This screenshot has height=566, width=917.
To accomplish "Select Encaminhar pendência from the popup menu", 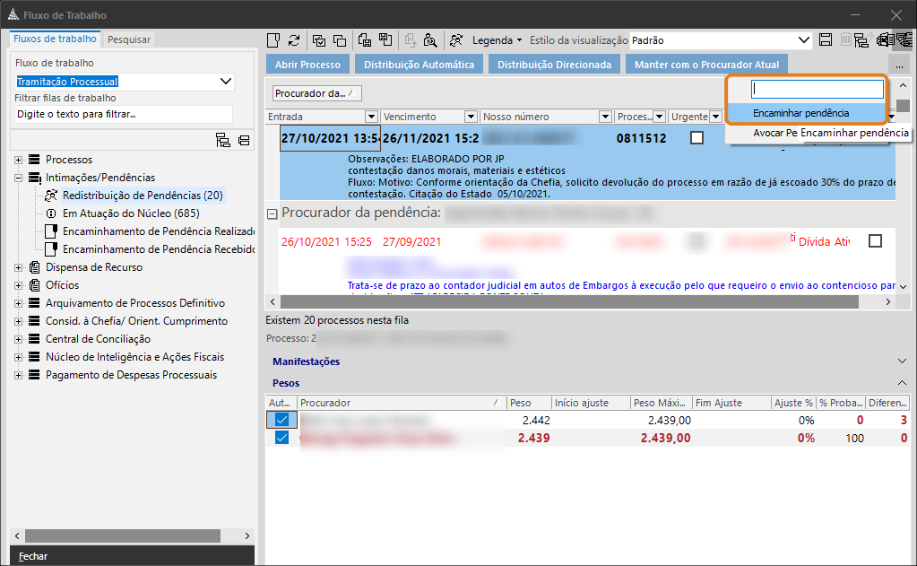I will 800,113.
